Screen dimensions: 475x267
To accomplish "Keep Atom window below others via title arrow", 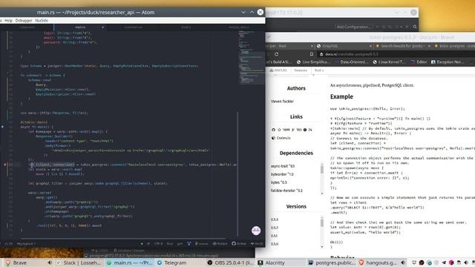I will click(x=243, y=13).
